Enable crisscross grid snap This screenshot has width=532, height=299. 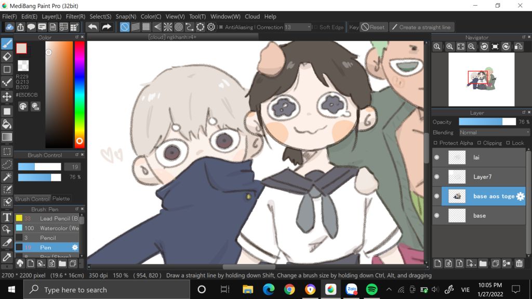click(146, 27)
